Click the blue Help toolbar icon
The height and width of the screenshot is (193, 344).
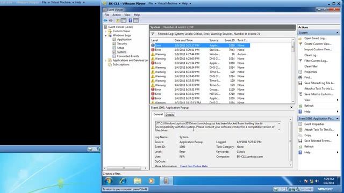coord(130,20)
